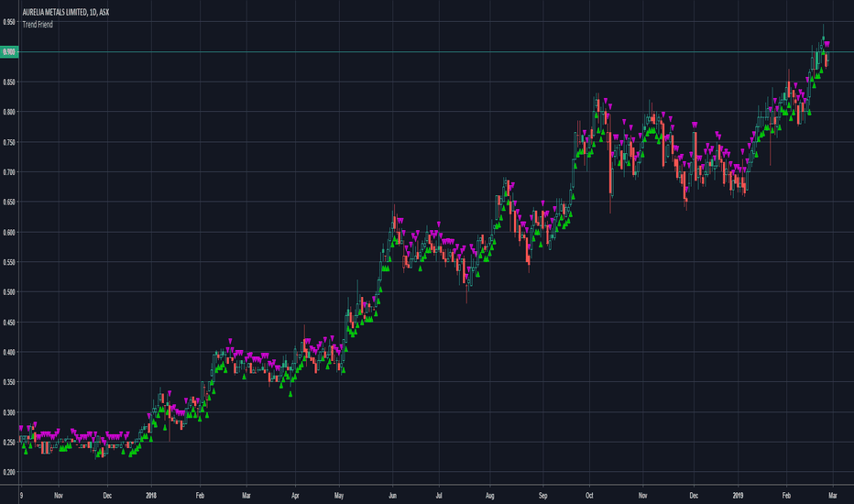Click the Mar time label after Feb 2018
This screenshot has width=854, height=504.
point(246,496)
